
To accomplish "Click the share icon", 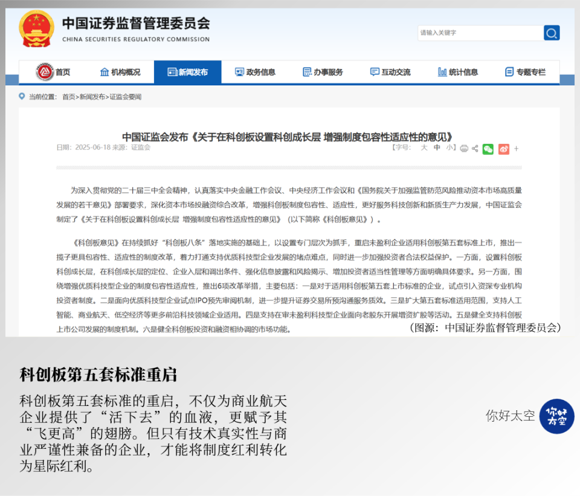I will pyautogui.click(x=475, y=149).
